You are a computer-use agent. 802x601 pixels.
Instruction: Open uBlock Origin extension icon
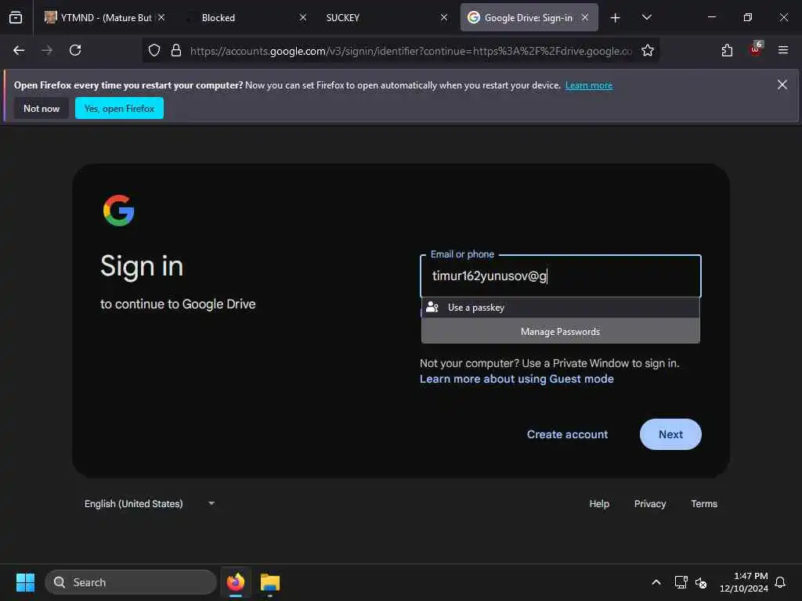(756, 49)
